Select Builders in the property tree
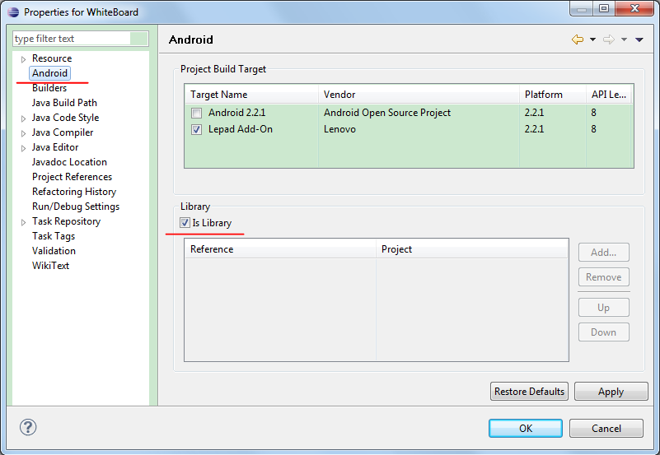 point(49,88)
